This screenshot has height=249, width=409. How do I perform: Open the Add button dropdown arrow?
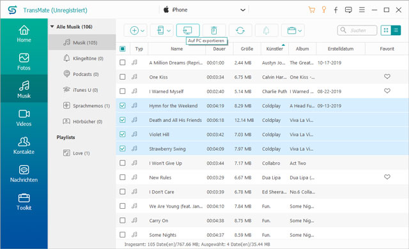[143, 31]
